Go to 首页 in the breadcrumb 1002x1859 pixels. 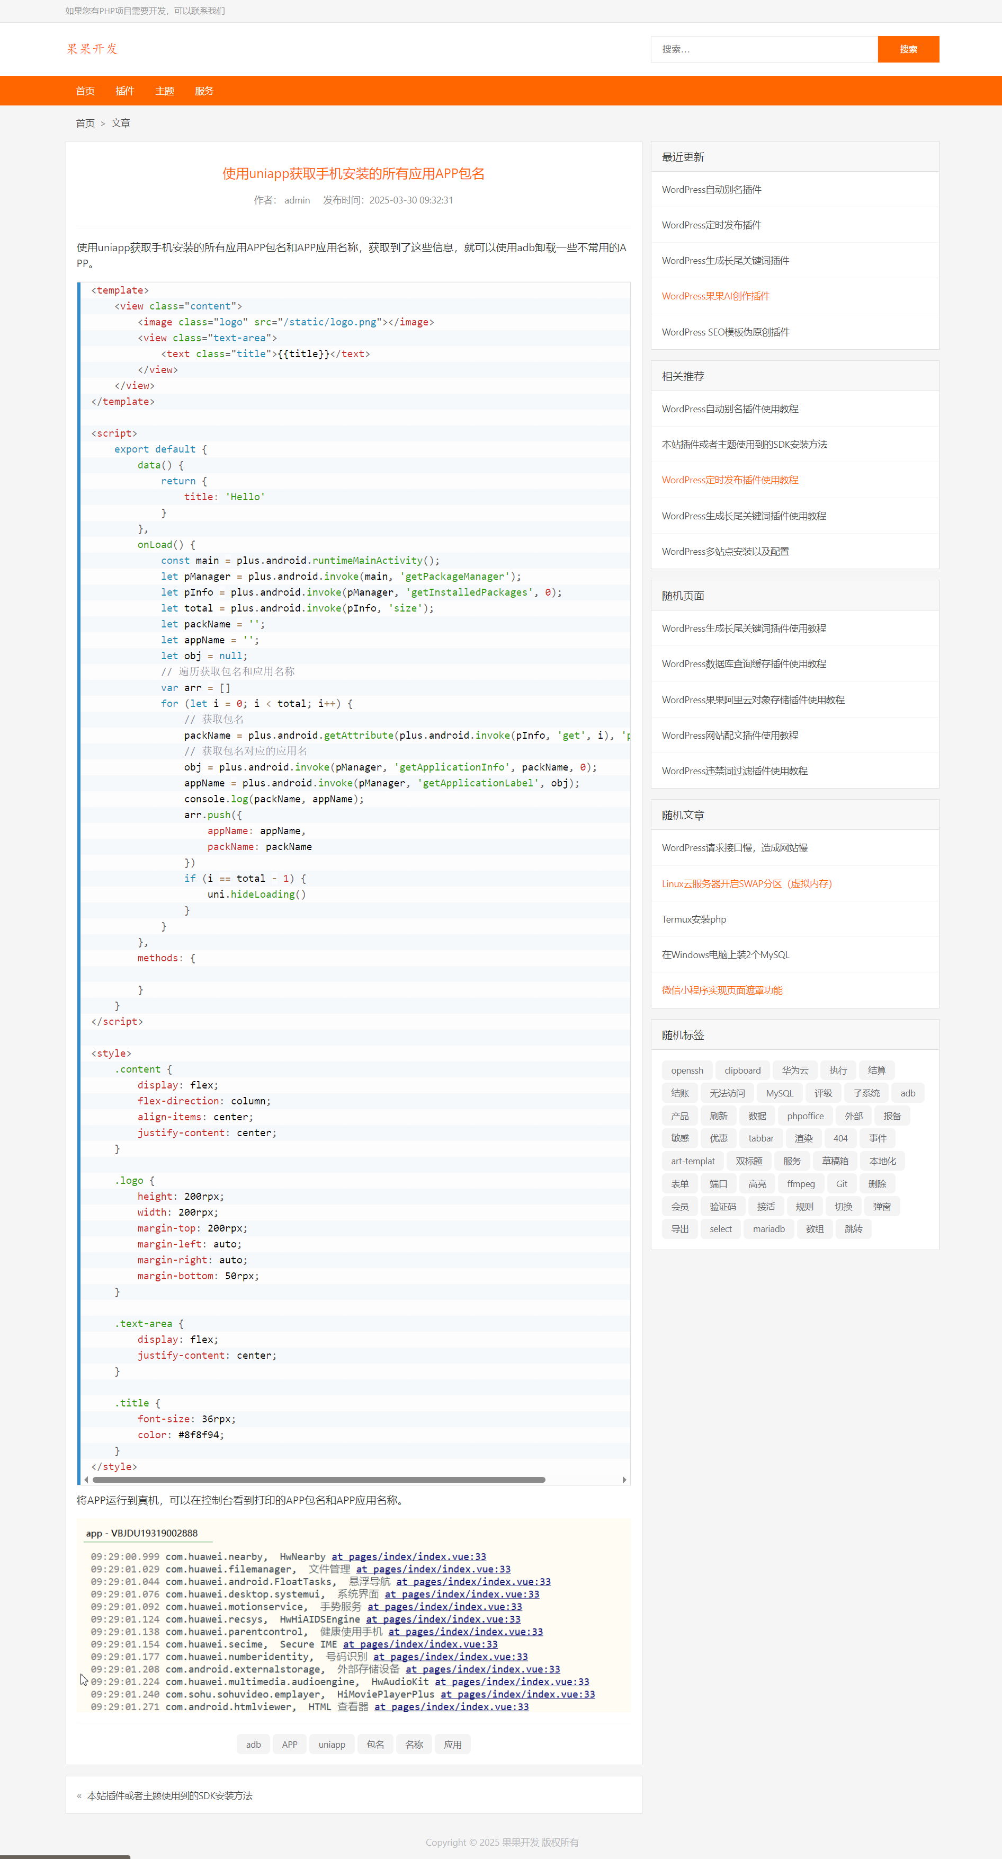point(85,123)
